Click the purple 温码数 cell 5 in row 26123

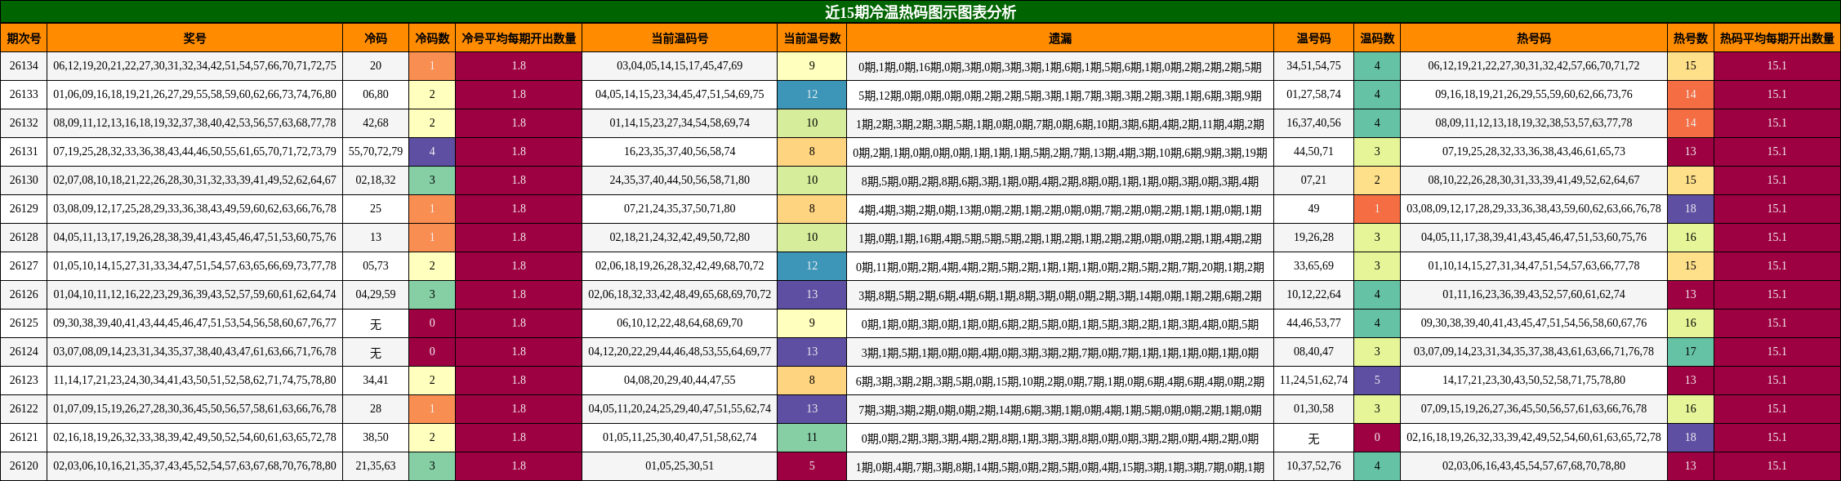click(1377, 381)
